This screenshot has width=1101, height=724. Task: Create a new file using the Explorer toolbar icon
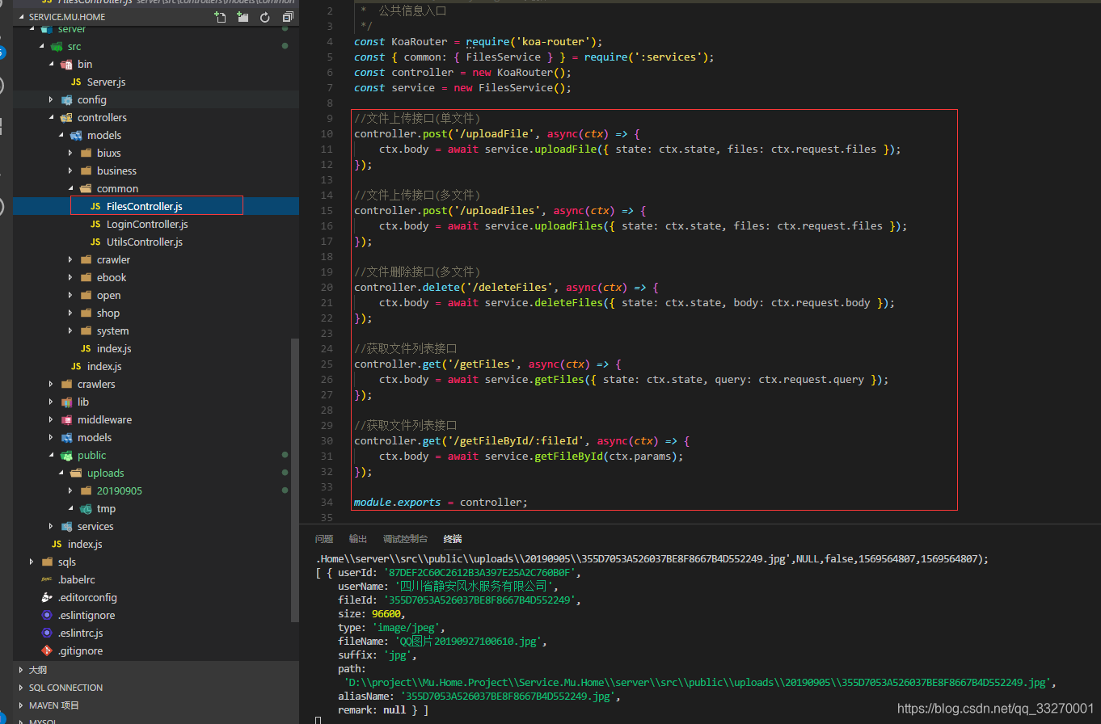pos(220,16)
